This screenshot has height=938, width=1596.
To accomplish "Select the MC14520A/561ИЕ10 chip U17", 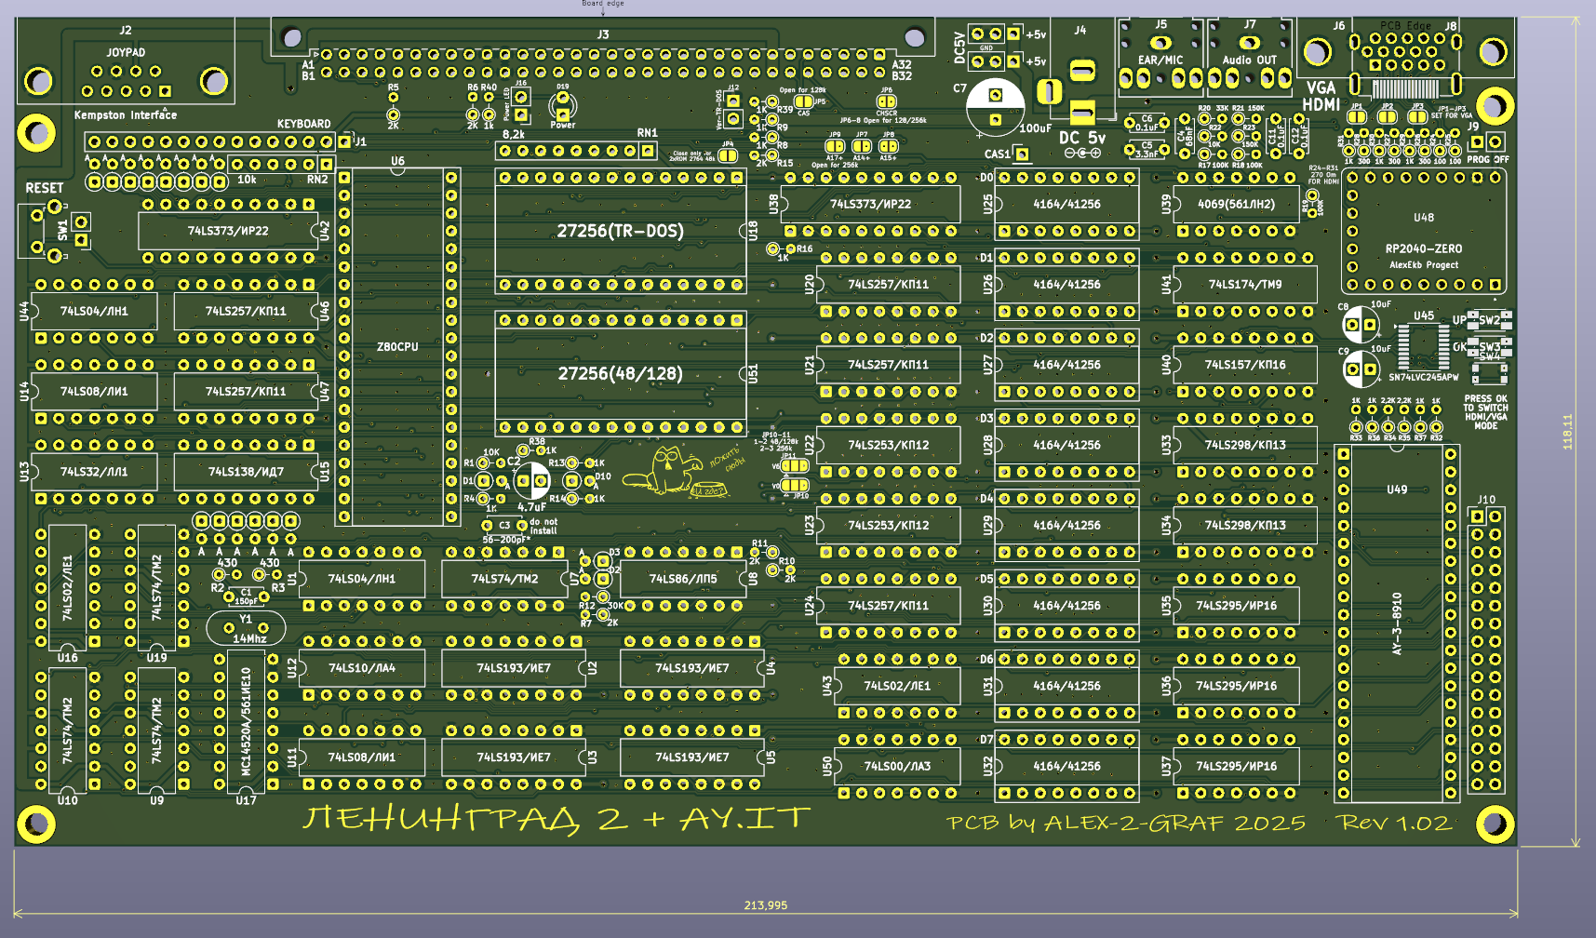I will 246,721.
